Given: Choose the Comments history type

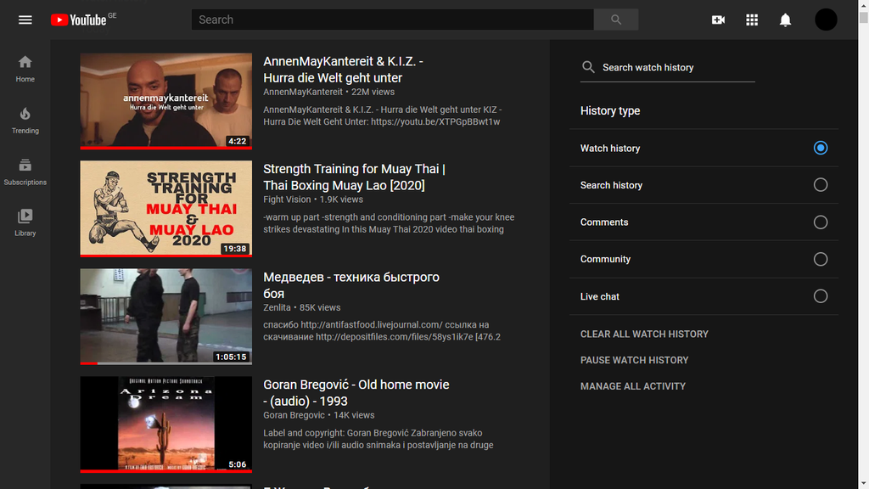Looking at the screenshot, I should pyautogui.click(x=820, y=222).
